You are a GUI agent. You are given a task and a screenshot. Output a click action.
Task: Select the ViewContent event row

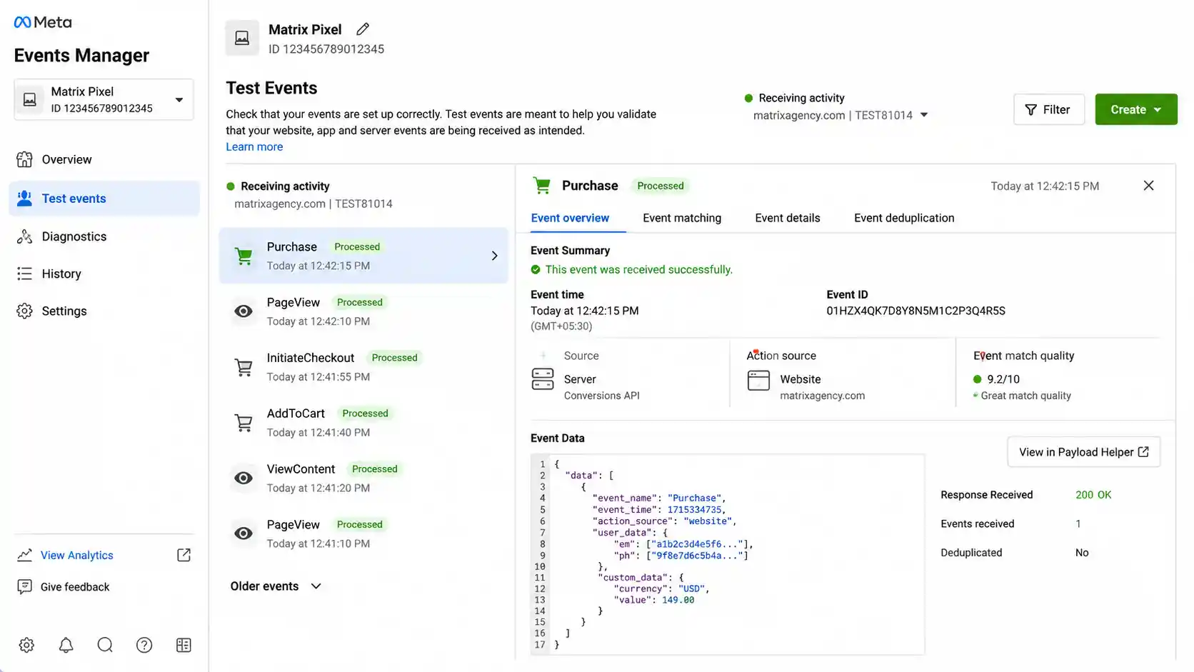pos(363,478)
